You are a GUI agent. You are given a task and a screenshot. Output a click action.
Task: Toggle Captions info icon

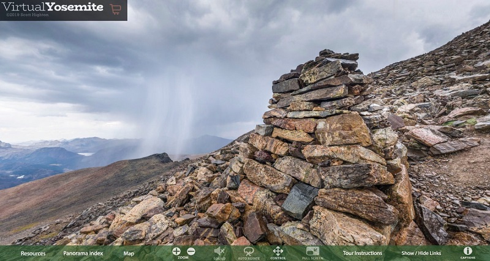(x=468, y=251)
